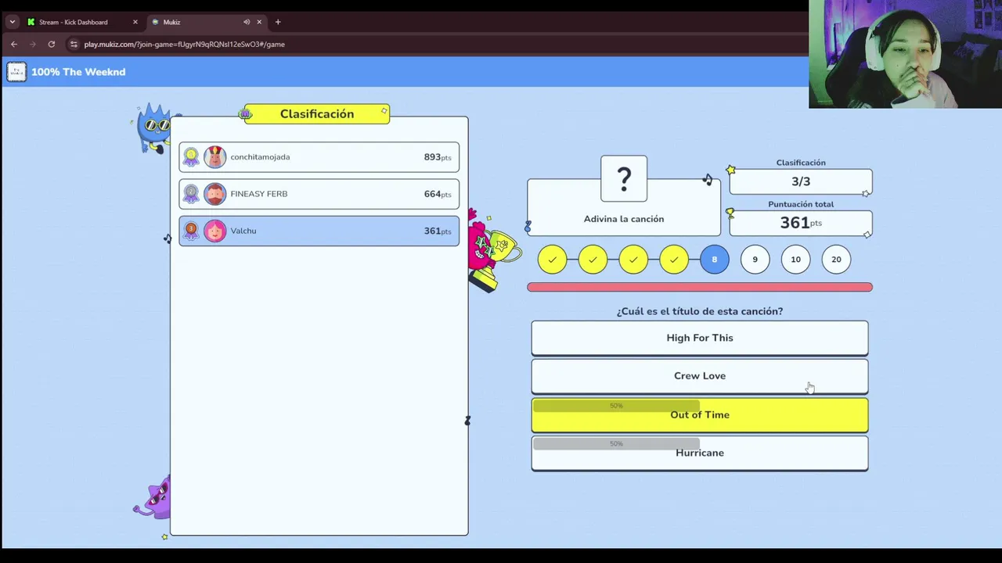Click the Adivina la canción label
The image size is (1002, 563).
pyautogui.click(x=624, y=219)
